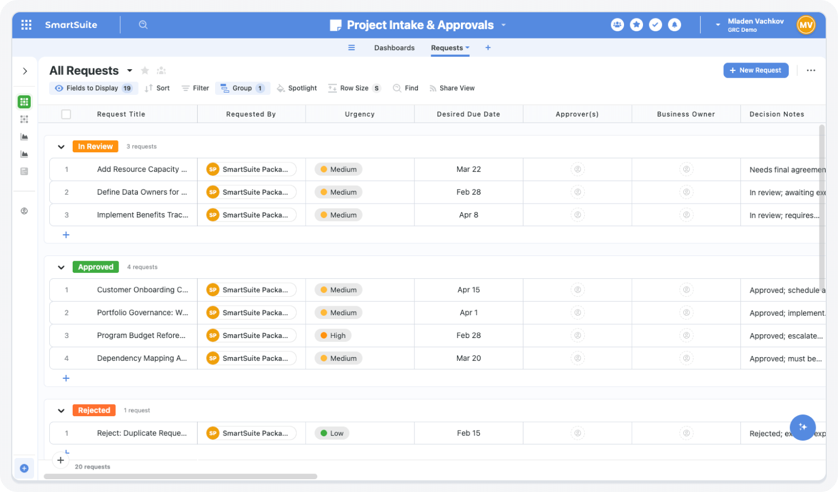Click the round plus button at bottom left
838x492 pixels.
click(x=60, y=460)
